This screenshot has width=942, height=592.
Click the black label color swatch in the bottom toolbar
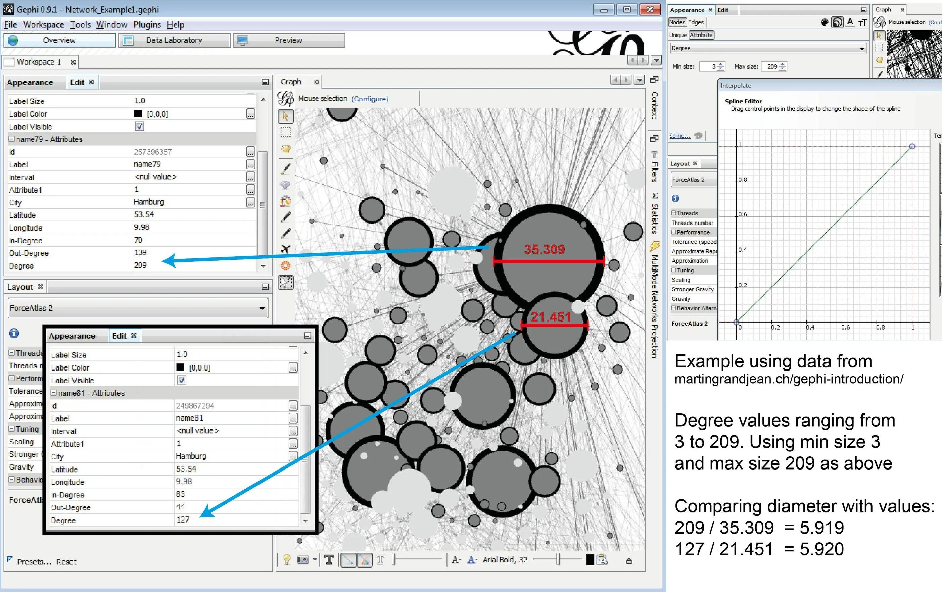click(590, 560)
